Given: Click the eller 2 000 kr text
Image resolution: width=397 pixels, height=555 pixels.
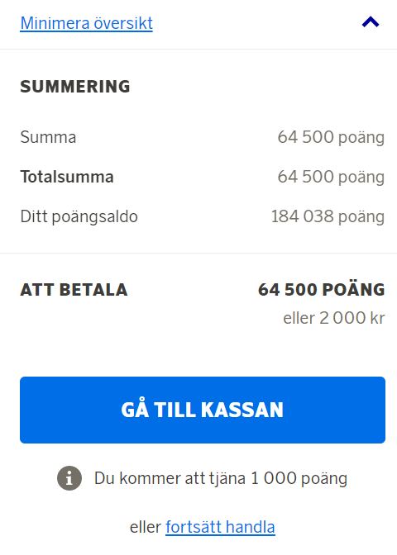Looking at the screenshot, I should pos(334,318).
